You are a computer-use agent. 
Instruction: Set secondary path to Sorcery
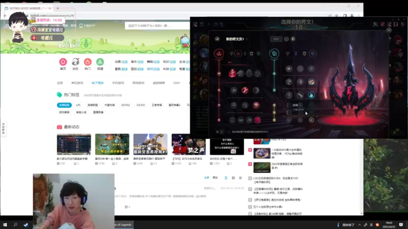tap(296, 53)
